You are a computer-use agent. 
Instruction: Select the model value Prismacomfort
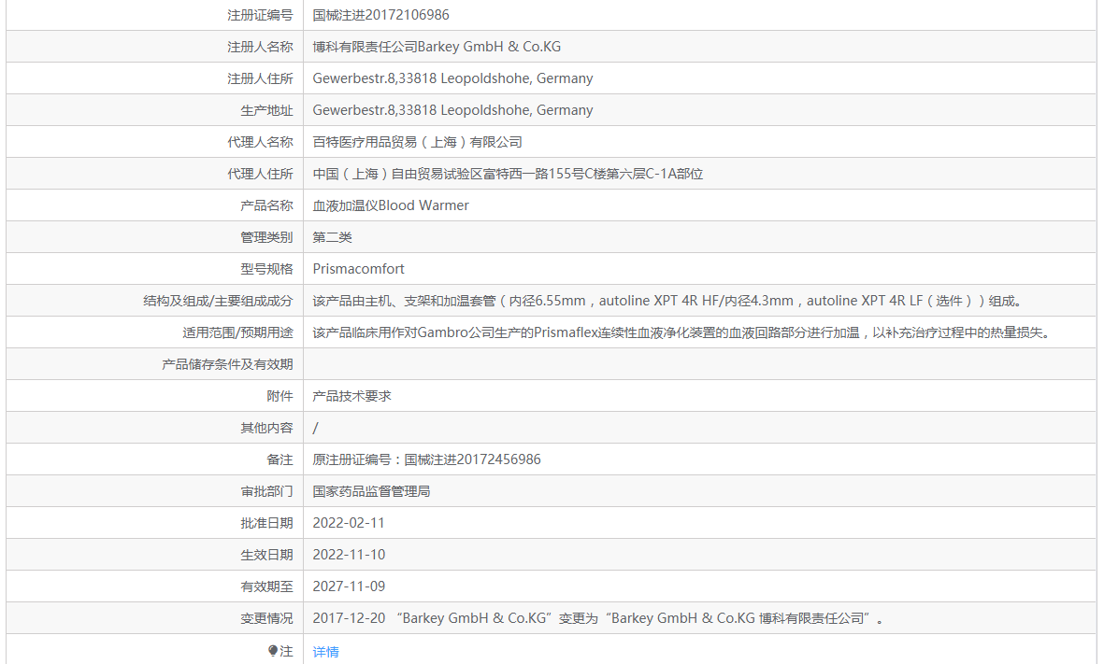[x=358, y=269]
